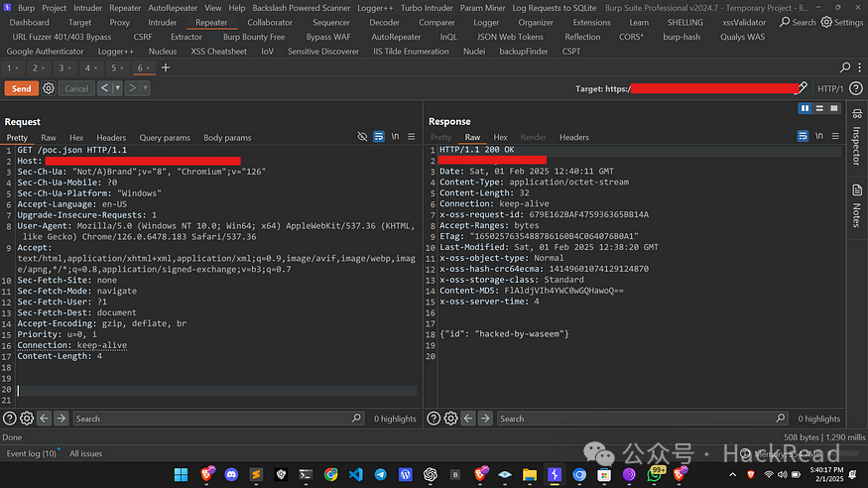Viewport: 868px width, 488px height.
Task: Open Response Headers view tab
Action: point(574,137)
